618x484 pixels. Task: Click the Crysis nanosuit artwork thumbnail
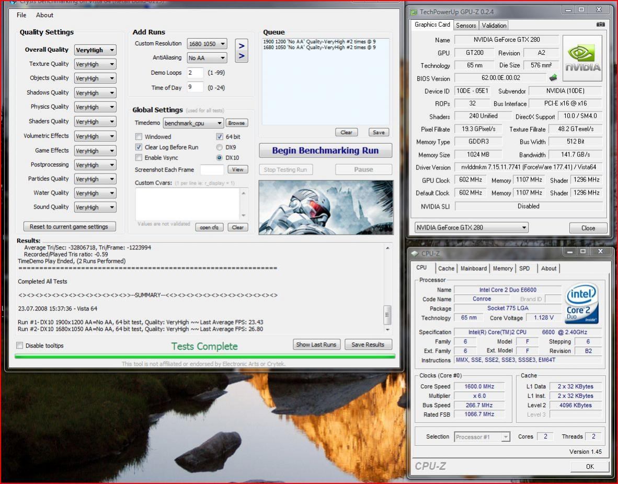coord(326,208)
